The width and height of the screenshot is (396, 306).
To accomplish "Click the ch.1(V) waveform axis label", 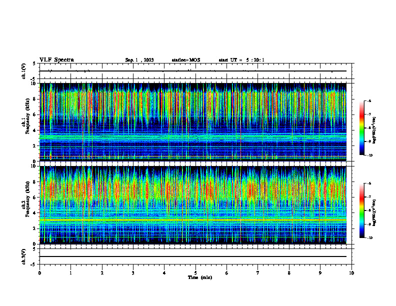I will pos(23,71).
